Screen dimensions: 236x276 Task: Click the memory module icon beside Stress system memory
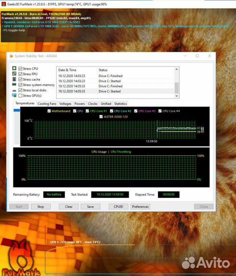pos(14,85)
